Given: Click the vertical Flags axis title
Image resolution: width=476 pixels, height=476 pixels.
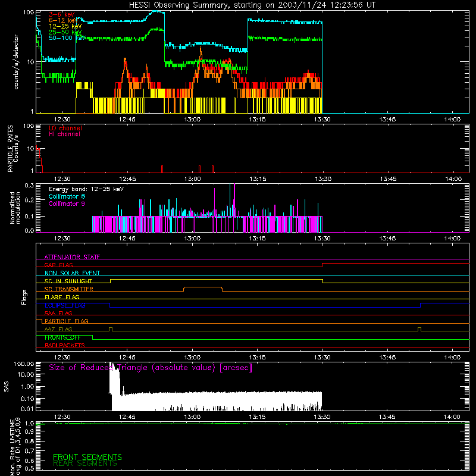Looking at the screenshot, I should coord(24,297).
